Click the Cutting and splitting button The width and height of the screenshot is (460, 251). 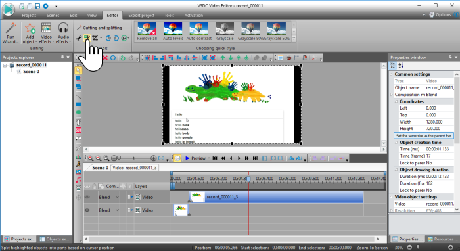click(99, 28)
